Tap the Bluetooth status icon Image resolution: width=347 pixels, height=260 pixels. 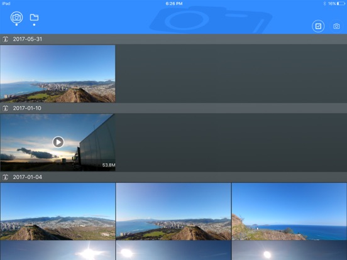tap(324, 4)
